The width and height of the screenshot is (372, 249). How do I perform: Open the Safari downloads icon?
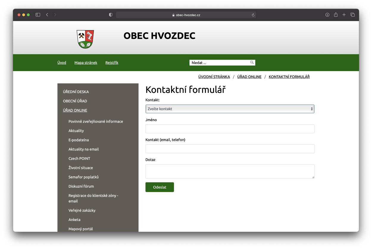click(x=327, y=15)
